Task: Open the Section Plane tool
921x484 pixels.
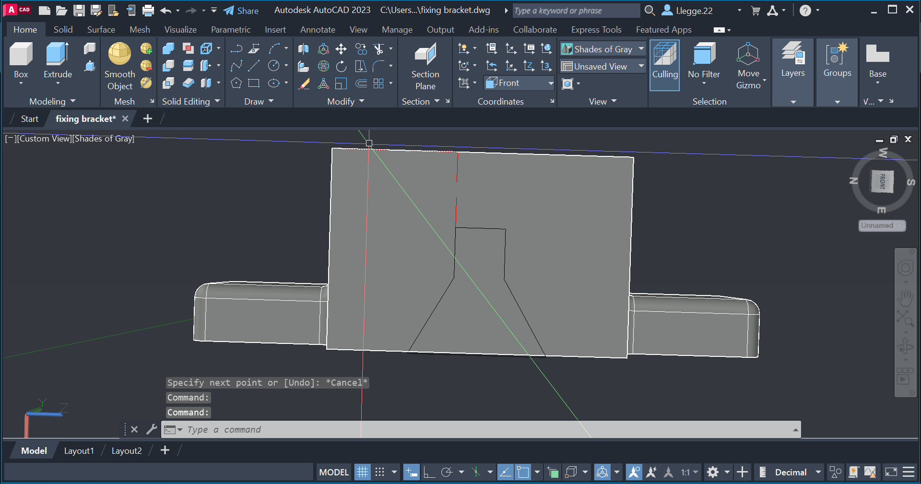Action: pos(425,66)
